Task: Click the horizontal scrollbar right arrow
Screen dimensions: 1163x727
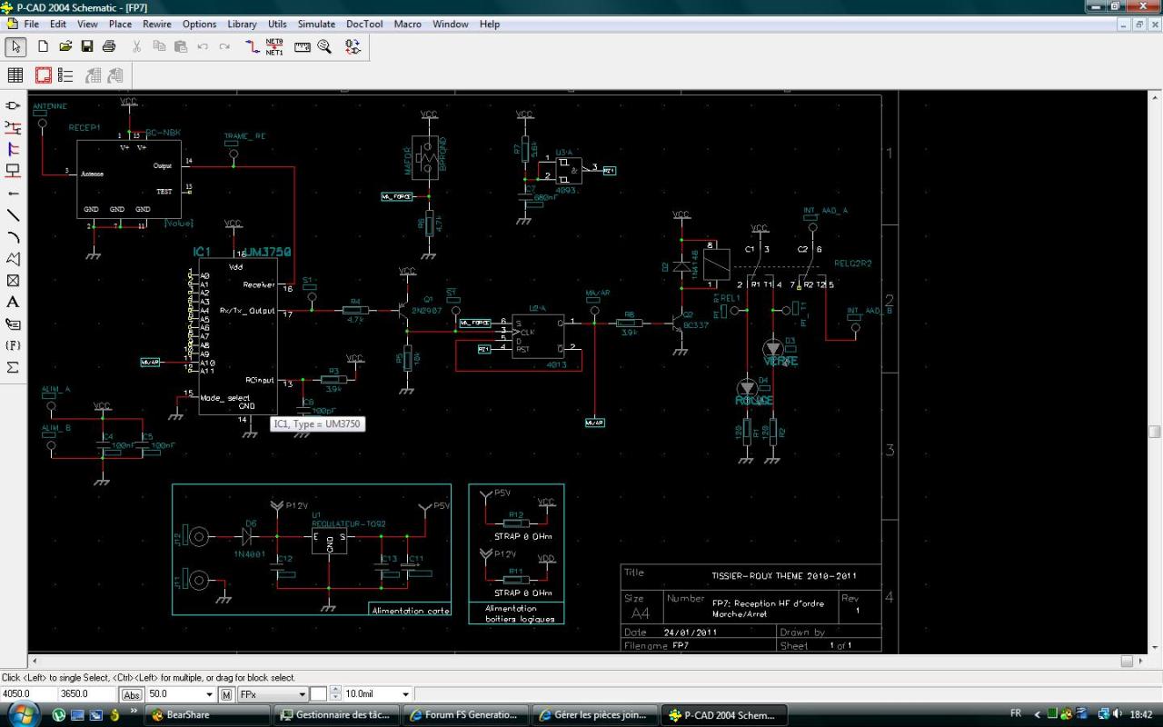Action: (x=1141, y=662)
